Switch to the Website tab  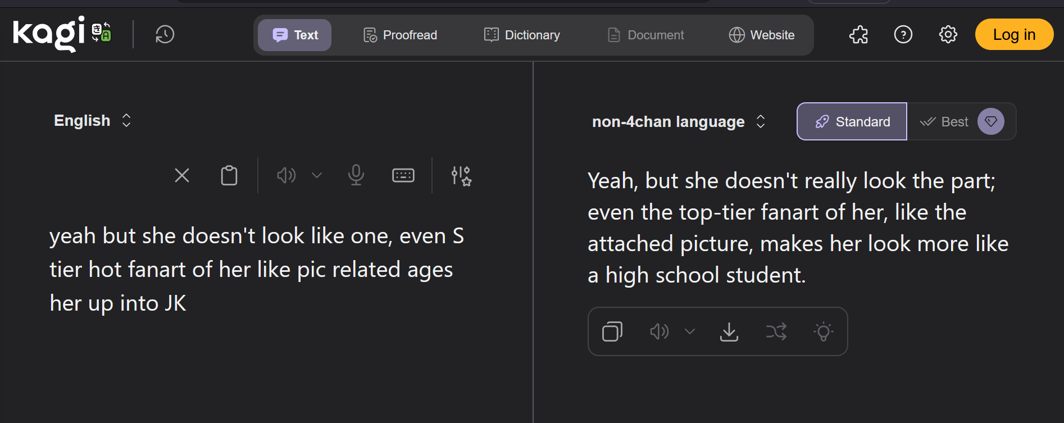click(x=761, y=35)
